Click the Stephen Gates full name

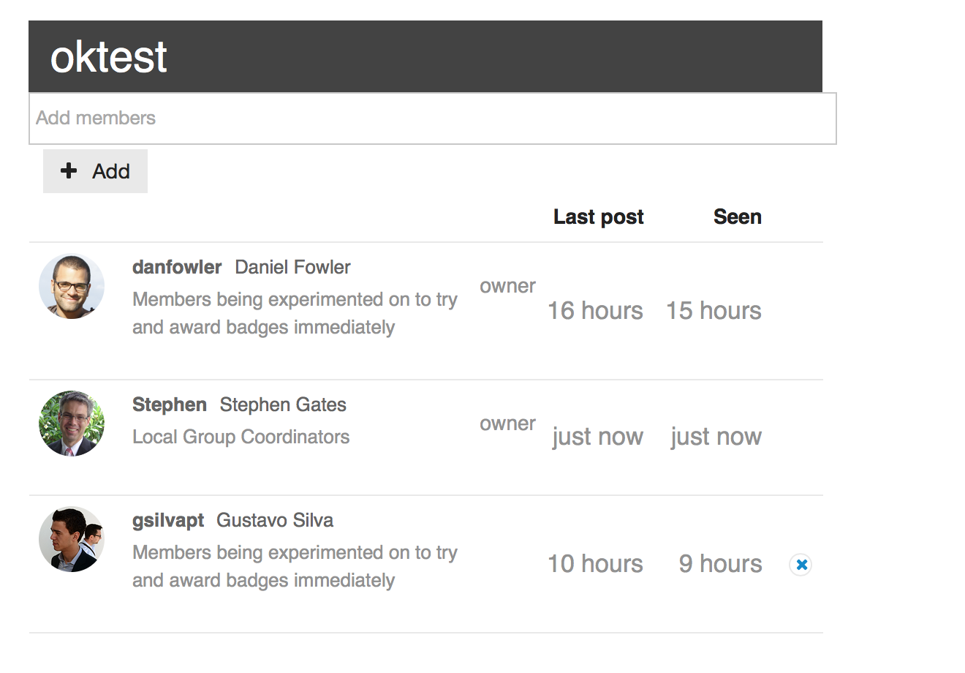click(283, 405)
